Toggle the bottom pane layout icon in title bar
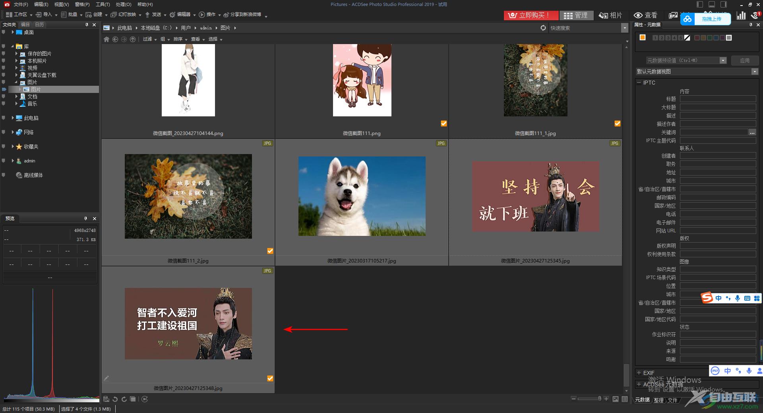 tap(712, 4)
